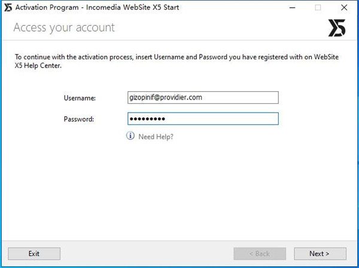Open the Need Help? link

(156, 137)
